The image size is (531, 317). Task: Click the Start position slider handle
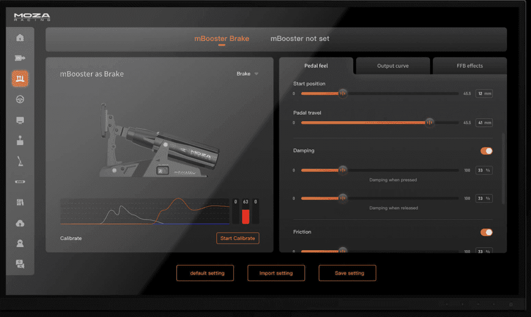[342, 94]
